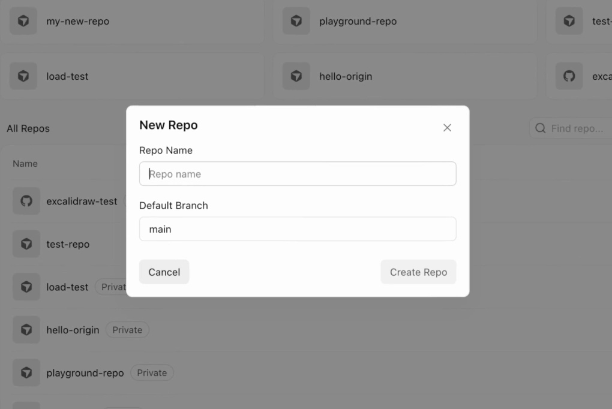Open the my-new-repo card

tap(132, 21)
